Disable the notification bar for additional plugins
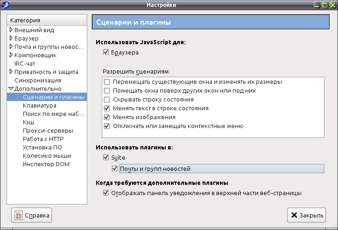The width and height of the screenshot is (338, 230). (106, 193)
